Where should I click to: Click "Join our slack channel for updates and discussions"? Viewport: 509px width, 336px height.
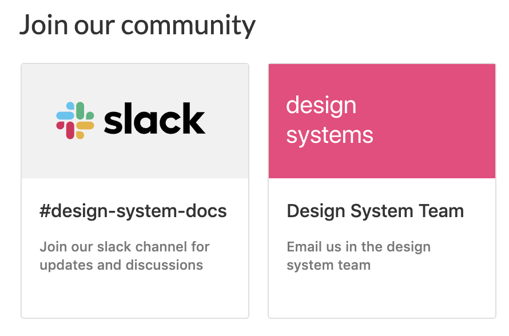pyautogui.click(x=125, y=256)
